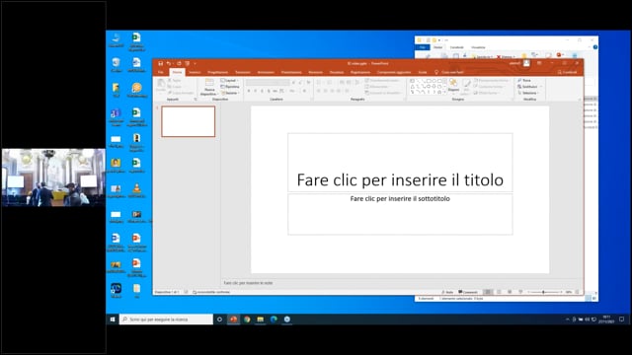
Task: Open Google Chrome from the taskbar
Action: coord(247,319)
